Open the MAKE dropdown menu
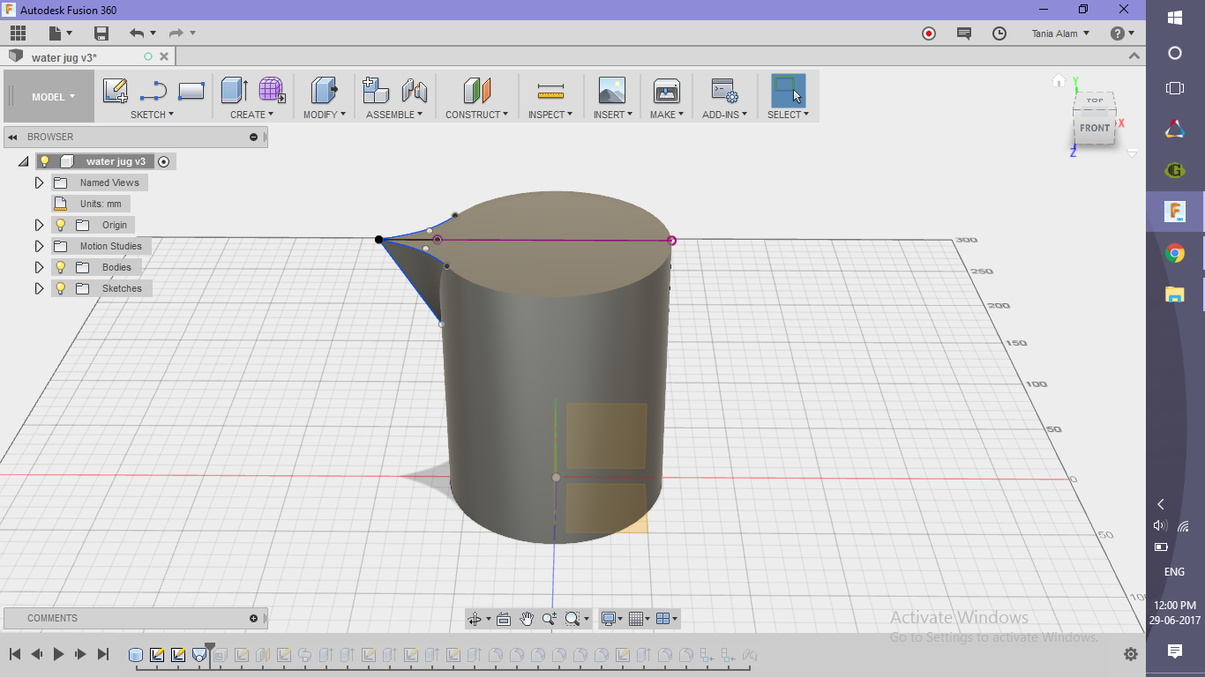Viewport: 1205px width, 677px height. (667, 115)
